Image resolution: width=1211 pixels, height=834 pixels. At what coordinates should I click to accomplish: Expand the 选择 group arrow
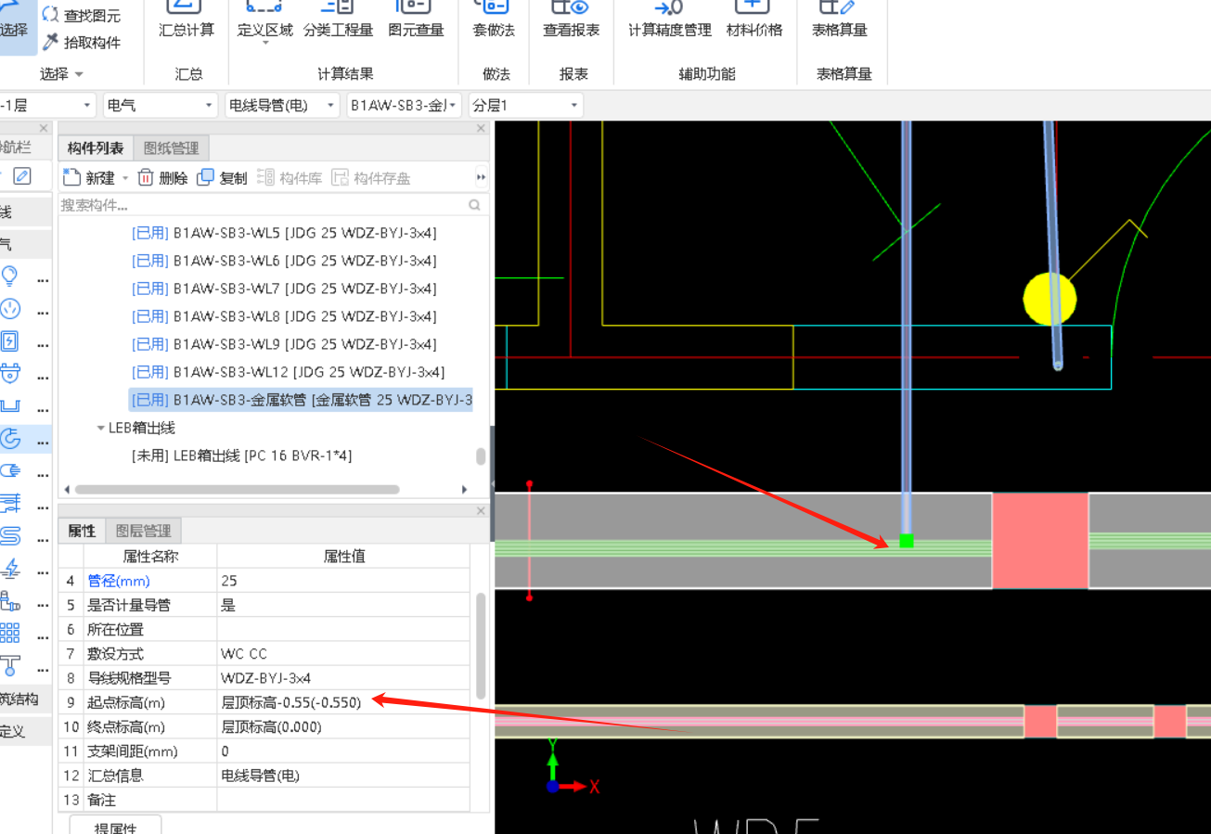[79, 74]
